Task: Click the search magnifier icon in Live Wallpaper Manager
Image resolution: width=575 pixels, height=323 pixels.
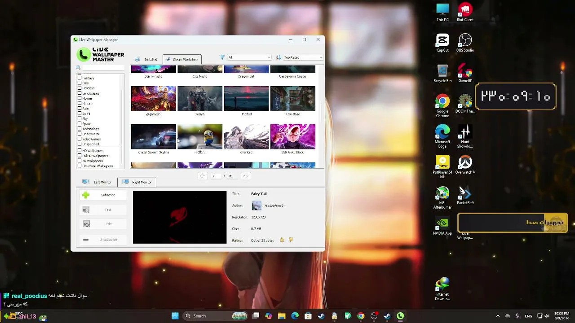Action: (x=78, y=68)
